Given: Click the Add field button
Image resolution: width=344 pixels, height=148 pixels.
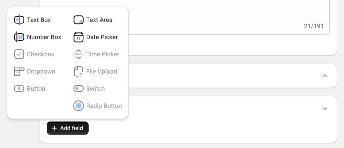Looking at the screenshot, I should (x=68, y=128).
